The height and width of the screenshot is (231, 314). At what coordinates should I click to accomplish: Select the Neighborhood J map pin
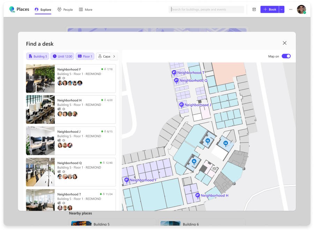pyautogui.click(x=181, y=105)
